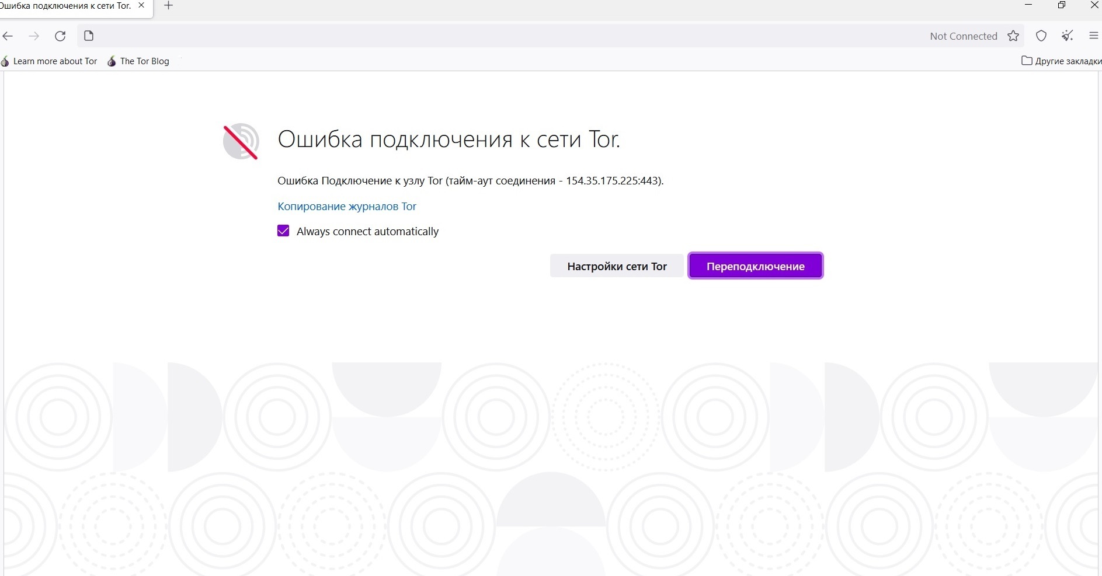Image resolution: width=1102 pixels, height=576 pixels.
Task: Click the back navigation arrow
Action: [x=8, y=36]
